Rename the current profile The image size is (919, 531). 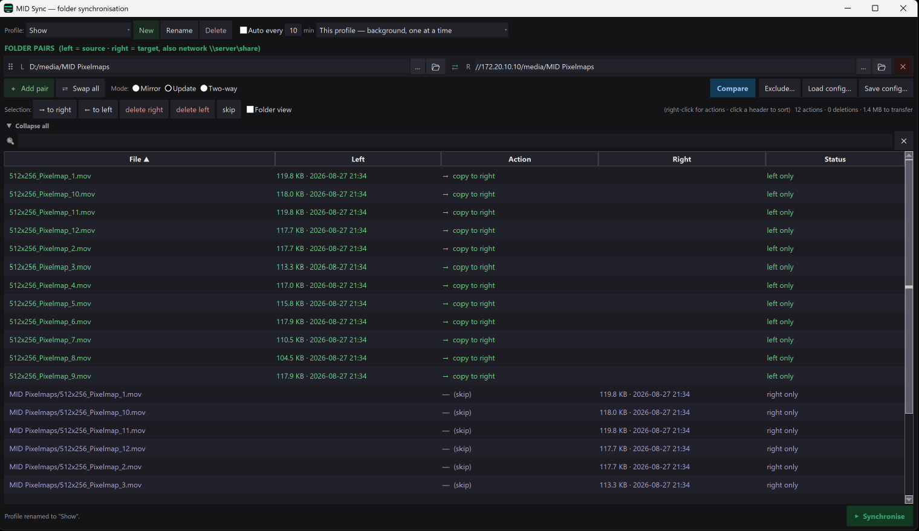(180, 30)
